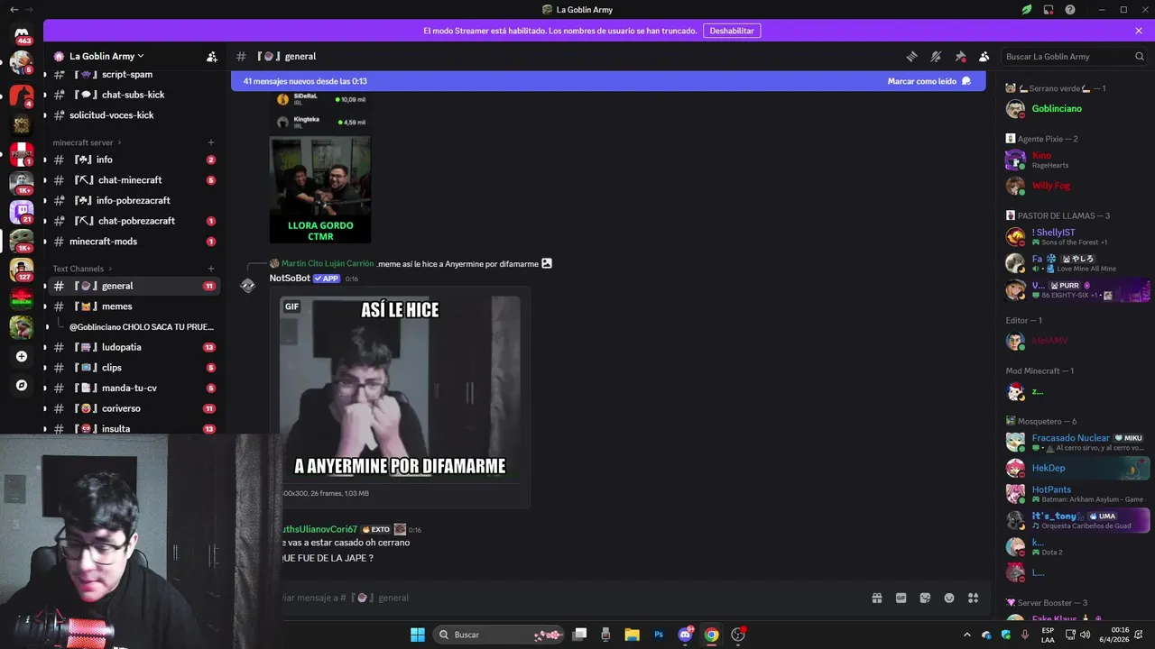Viewport: 1155px width, 649px height.
Task: Open File Explorer from taskbar
Action: click(x=632, y=635)
